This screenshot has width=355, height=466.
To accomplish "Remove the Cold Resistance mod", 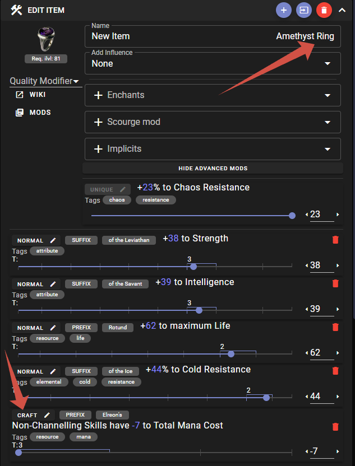I will click(x=335, y=371).
